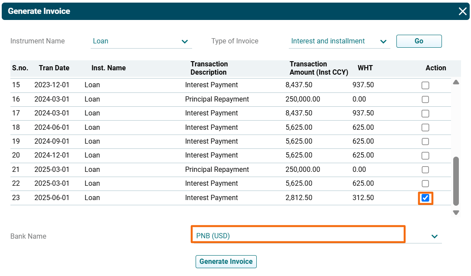
Task: Click the table's vertical scrollbar thumb
Action: tap(456, 181)
